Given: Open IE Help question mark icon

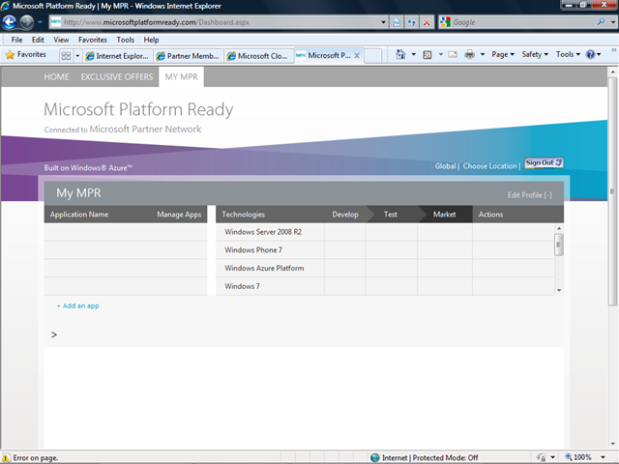Looking at the screenshot, I should (x=590, y=55).
